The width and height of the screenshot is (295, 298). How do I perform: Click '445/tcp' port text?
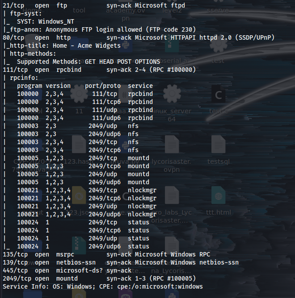[x=15, y=271]
